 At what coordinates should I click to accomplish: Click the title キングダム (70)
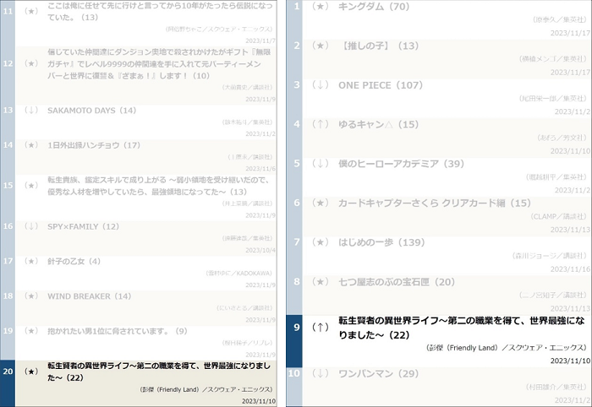(x=374, y=7)
